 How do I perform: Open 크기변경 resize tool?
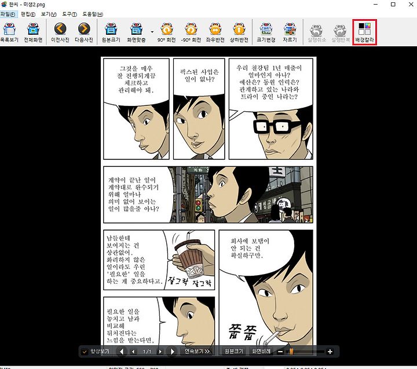266,32
